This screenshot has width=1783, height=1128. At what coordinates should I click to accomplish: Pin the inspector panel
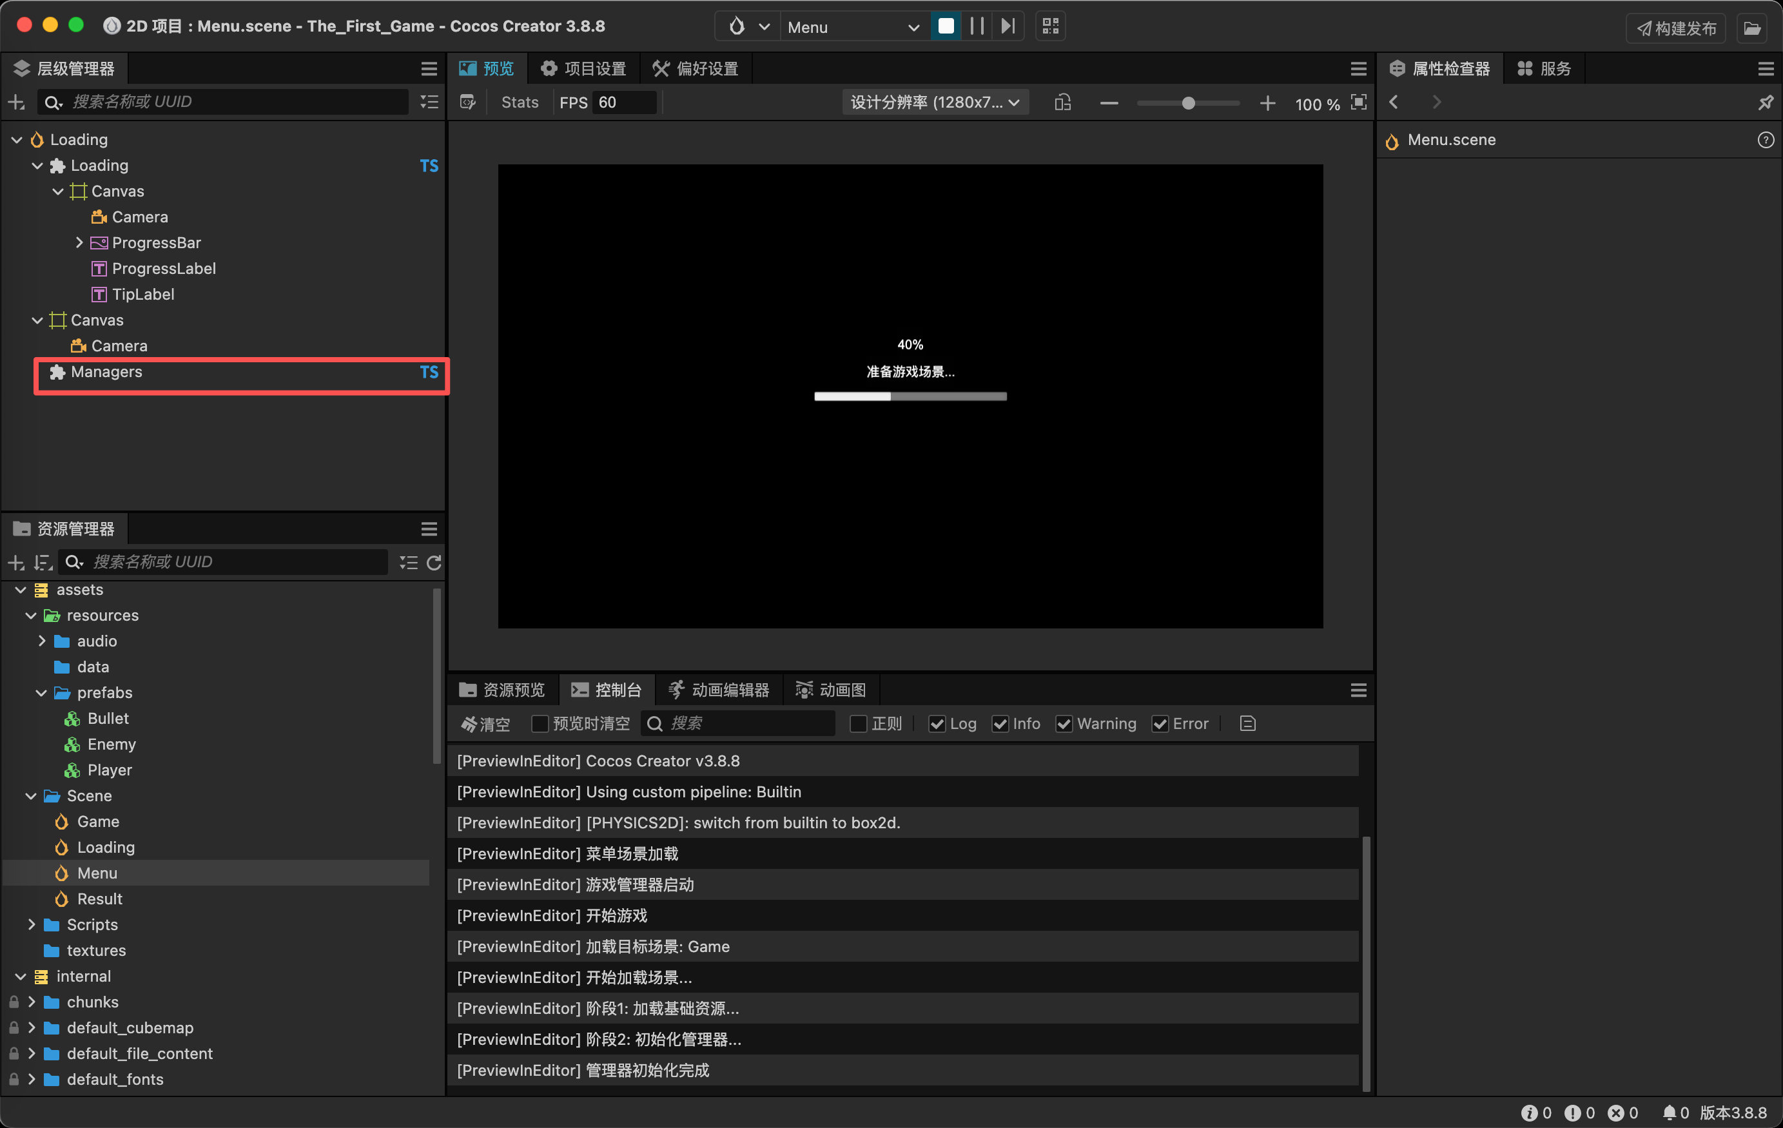tap(1765, 102)
